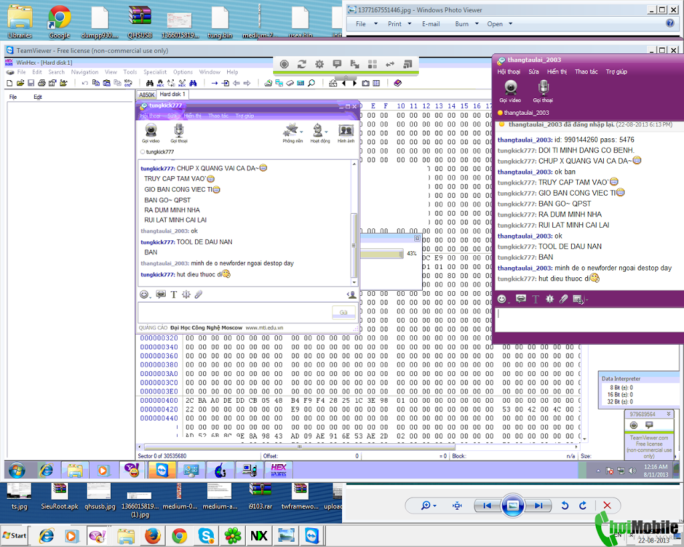The width and height of the screenshot is (684, 547).
Task: Select the Libraries folder on the desktop
Action: (20, 22)
